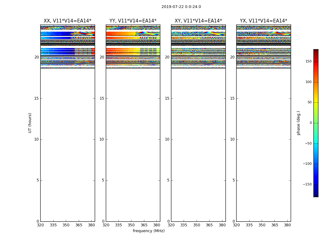Select the YY, V11*V14=EA14* panel title
Image resolution: width=323 pixels, height=246 pixels.
pos(133,21)
